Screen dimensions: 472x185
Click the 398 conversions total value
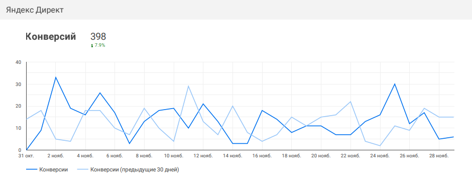(98, 37)
